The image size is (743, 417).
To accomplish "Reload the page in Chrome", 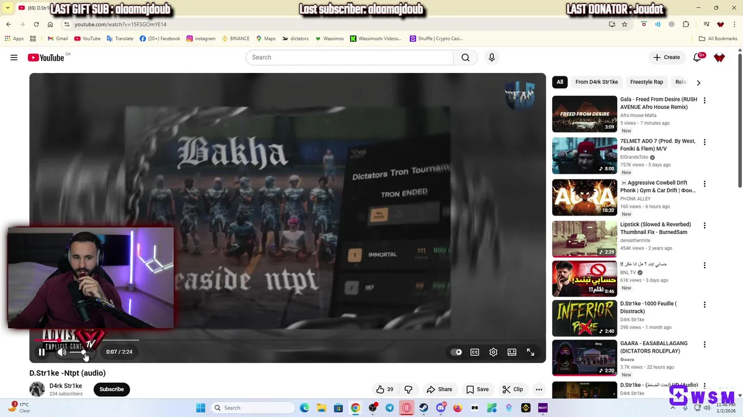I will tap(36, 24).
